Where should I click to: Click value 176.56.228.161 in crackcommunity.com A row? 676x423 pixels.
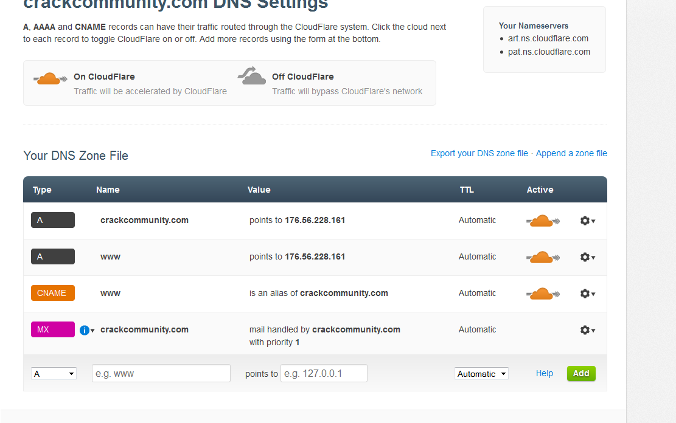(x=315, y=220)
